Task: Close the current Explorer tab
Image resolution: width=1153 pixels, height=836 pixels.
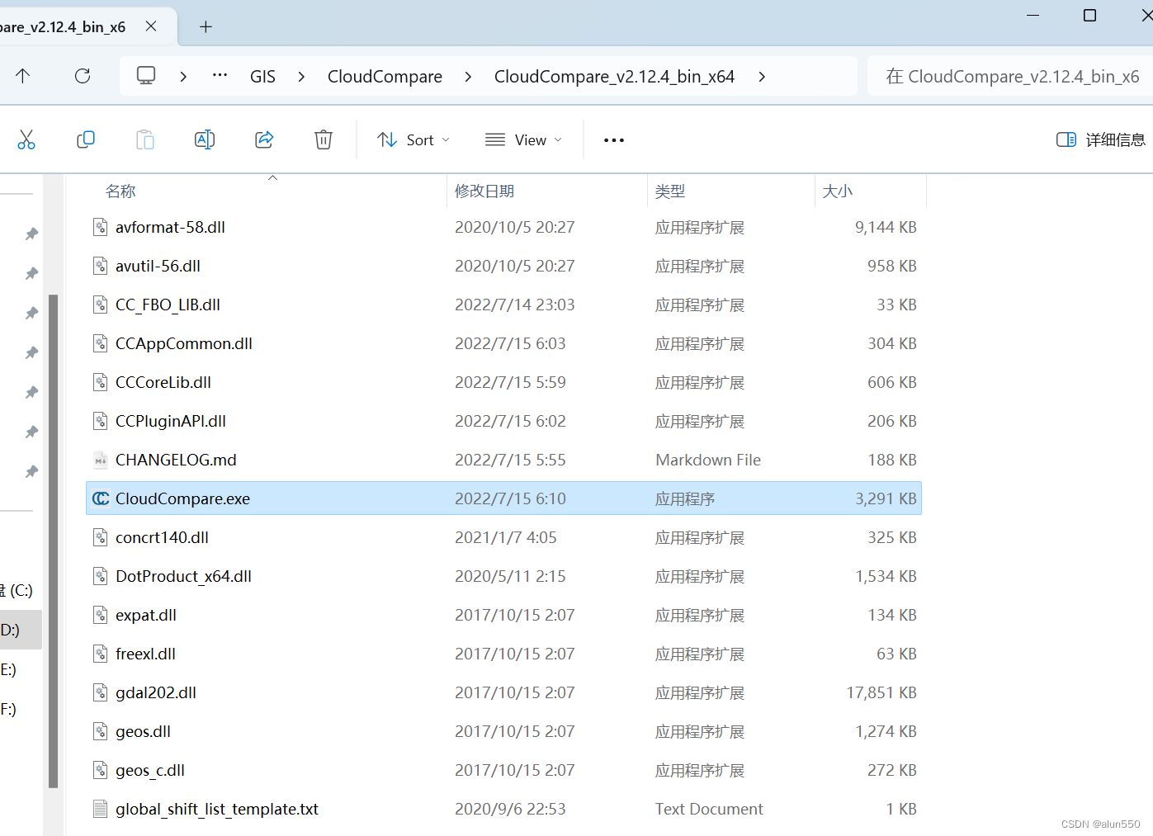Action: coord(151,26)
